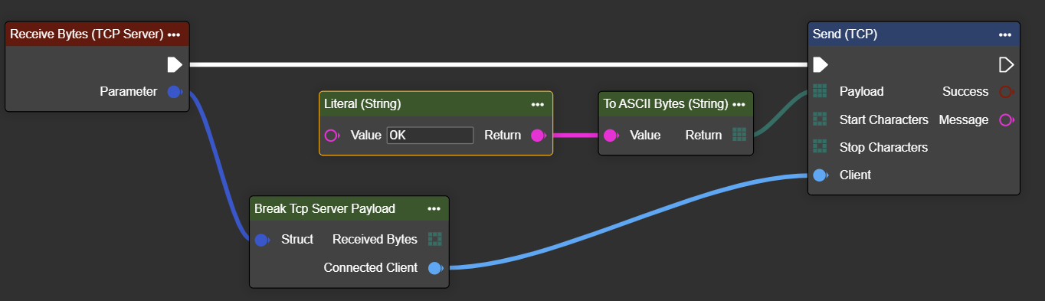Click the Payload array input pin

pos(820,92)
